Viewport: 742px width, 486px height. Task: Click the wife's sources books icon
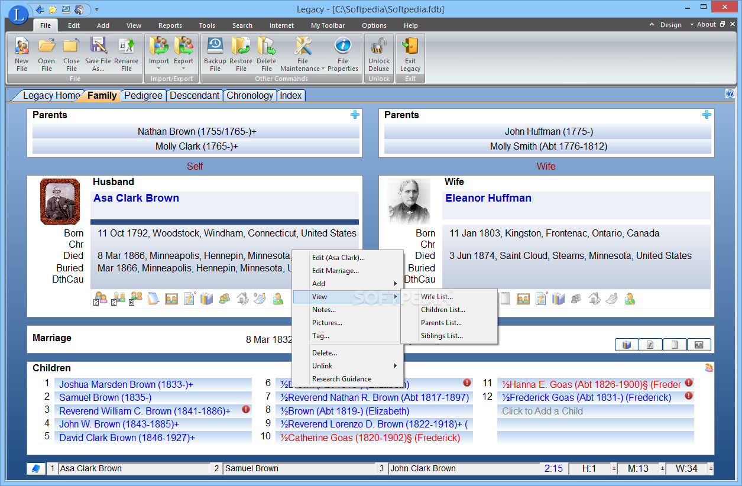tap(558, 299)
